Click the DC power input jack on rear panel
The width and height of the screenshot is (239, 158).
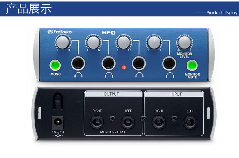pos(58,123)
